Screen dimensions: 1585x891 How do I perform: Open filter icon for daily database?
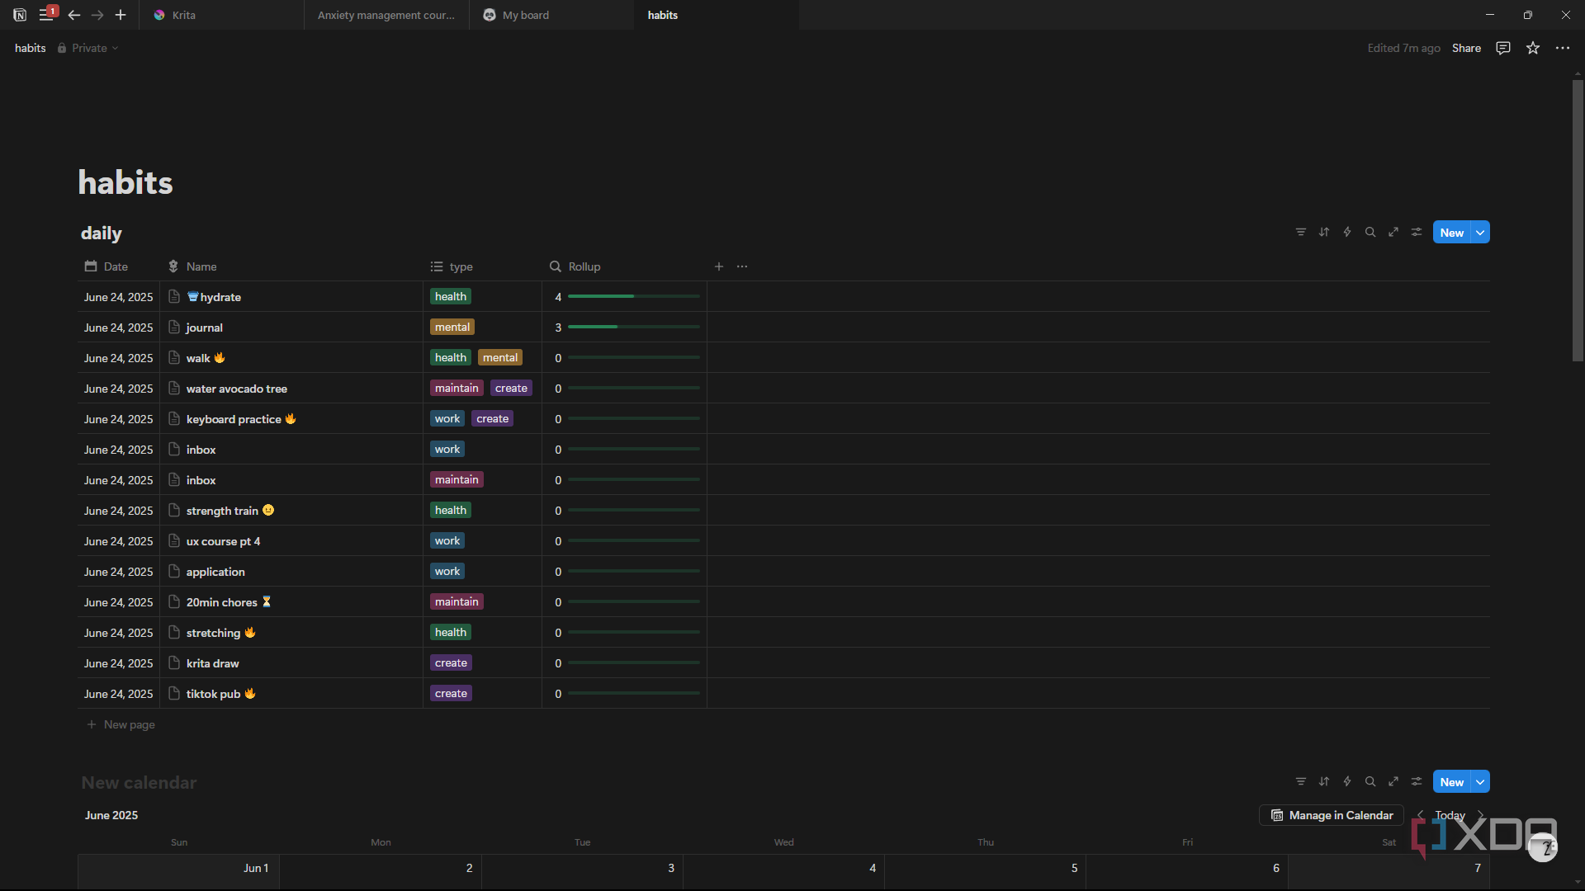pyautogui.click(x=1301, y=232)
